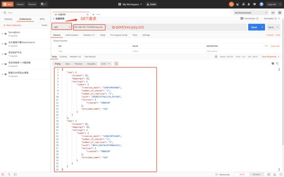Open the user avatar menu
This screenshot has width=284, height=177.
261,4
